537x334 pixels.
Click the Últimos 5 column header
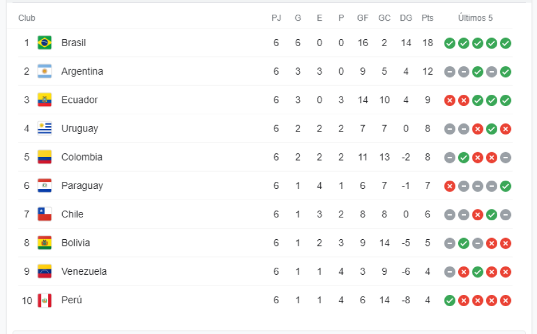[x=475, y=18]
